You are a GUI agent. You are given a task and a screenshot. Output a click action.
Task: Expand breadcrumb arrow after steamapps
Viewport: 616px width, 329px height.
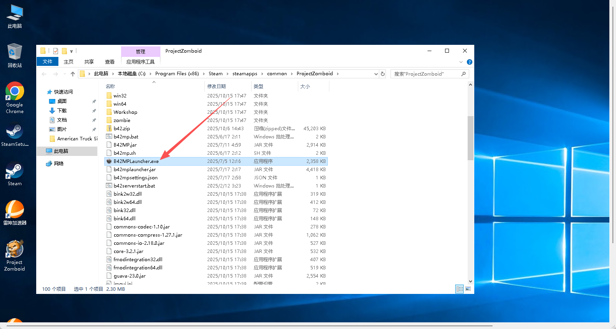coord(262,74)
